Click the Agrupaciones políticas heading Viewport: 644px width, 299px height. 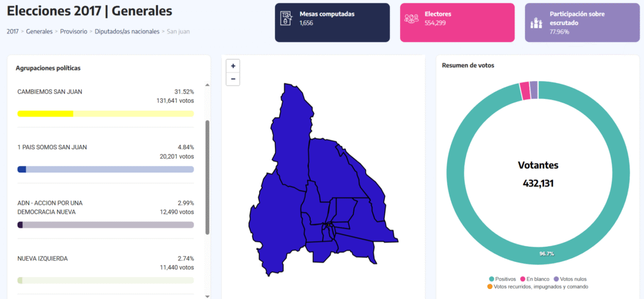tap(48, 68)
